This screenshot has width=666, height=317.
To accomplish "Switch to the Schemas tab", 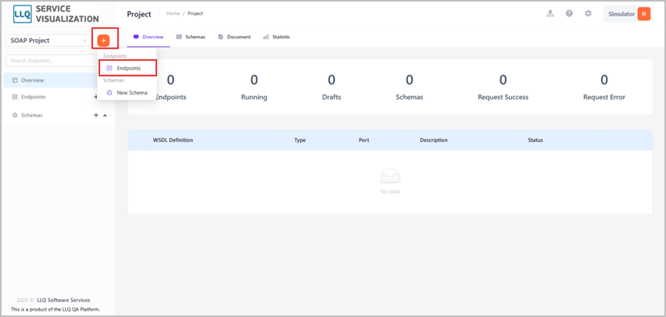I will tap(191, 37).
